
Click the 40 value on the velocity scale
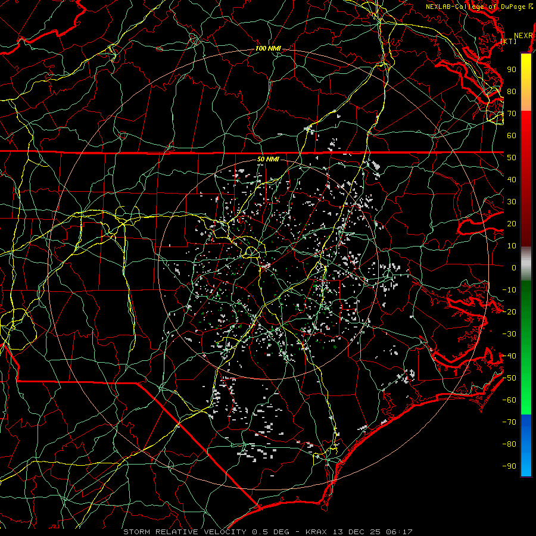tap(512, 179)
